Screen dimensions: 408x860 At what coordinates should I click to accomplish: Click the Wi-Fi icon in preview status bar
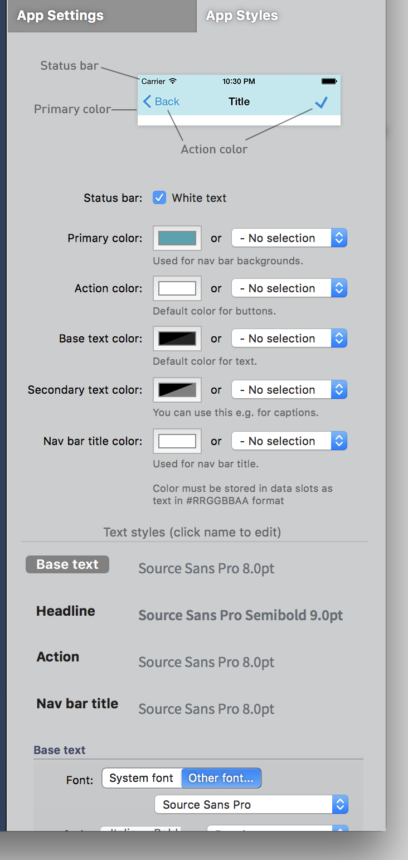click(173, 81)
